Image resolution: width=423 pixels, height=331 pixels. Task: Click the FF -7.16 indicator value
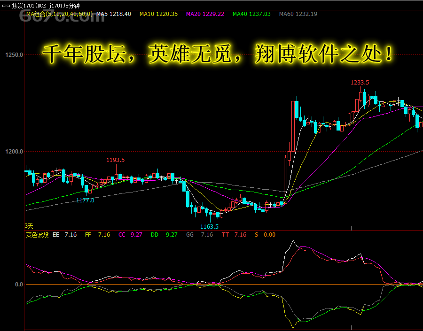(x=97, y=235)
